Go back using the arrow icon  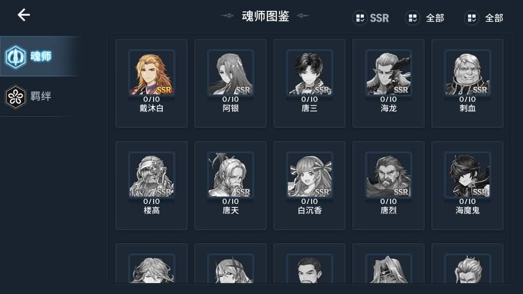coord(23,15)
